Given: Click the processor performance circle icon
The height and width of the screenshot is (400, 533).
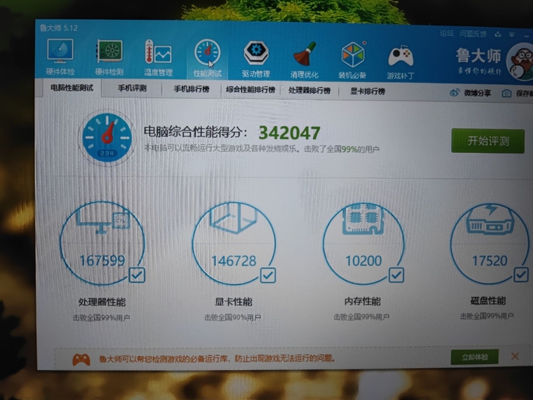Looking at the screenshot, I should (x=102, y=243).
